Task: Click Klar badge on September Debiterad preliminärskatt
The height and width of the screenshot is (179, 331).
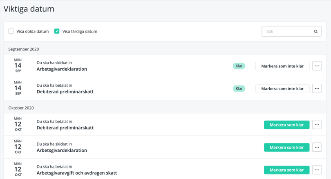Action: [239, 88]
